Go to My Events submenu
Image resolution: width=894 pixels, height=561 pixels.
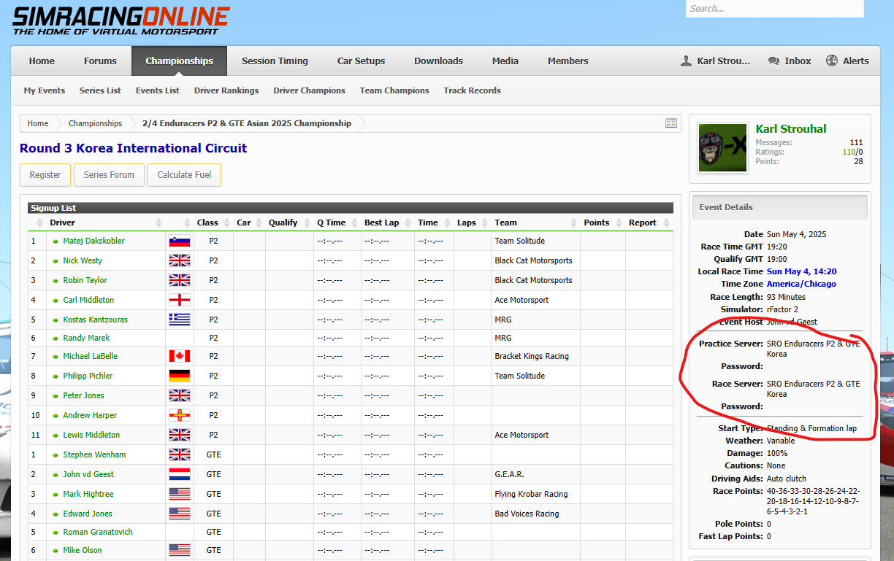45,90
